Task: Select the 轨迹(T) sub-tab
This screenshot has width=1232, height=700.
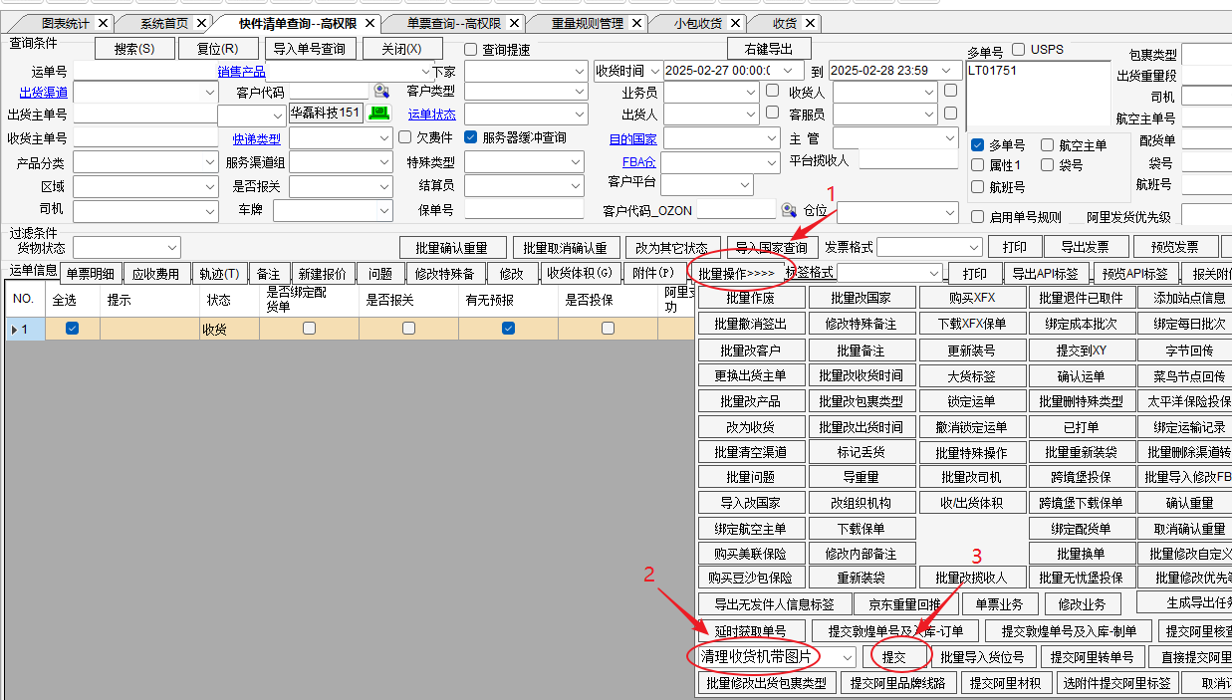Action: click(x=218, y=274)
